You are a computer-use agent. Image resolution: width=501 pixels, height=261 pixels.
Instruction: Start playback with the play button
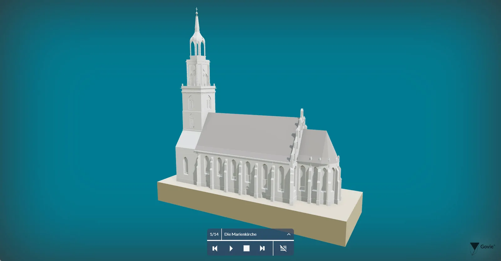tap(231, 248)
